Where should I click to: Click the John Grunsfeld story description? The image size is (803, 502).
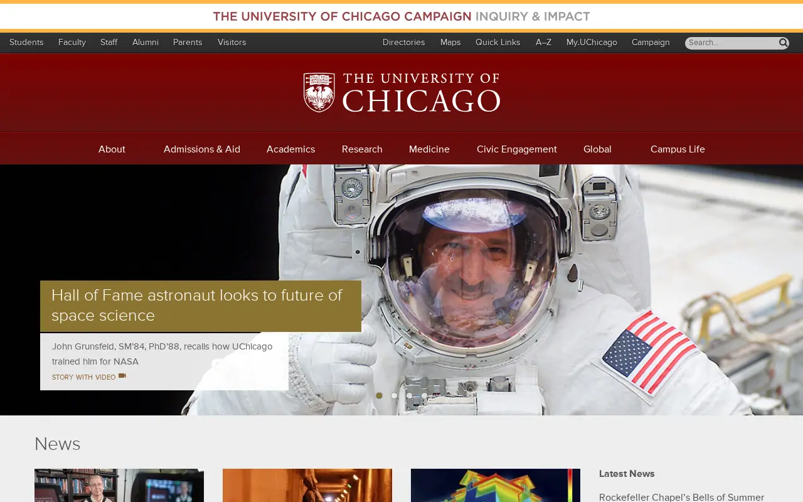162,354
